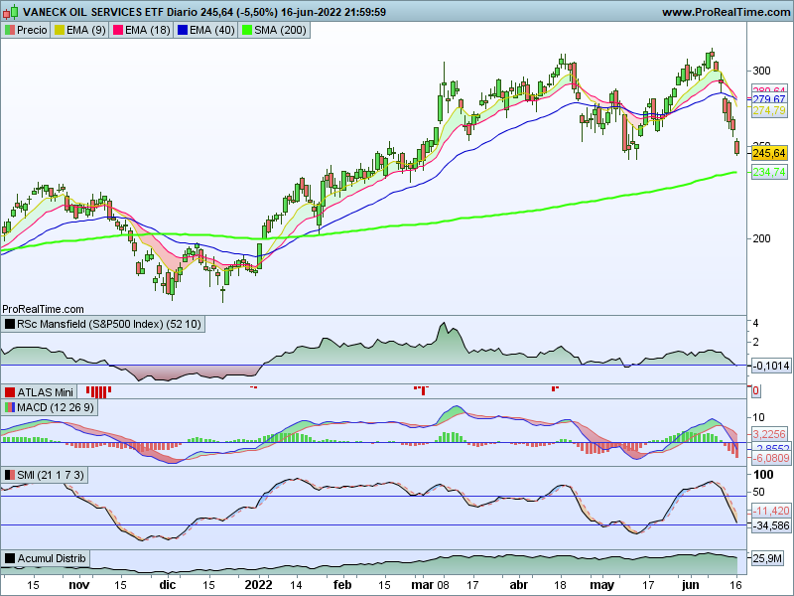Click the candlestick icon beside chart title

10,12
